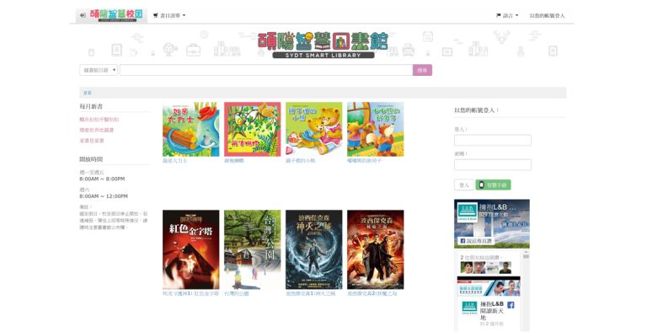The width and height of the screenshot is (647, 332).
Task: Click the L&B page avatar on the Facebook banner
Action: point(467,212)
